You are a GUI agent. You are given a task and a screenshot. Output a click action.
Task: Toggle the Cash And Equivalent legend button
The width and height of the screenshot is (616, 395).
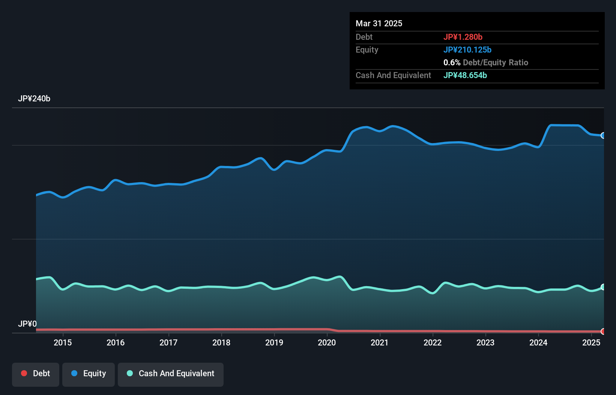171,374
